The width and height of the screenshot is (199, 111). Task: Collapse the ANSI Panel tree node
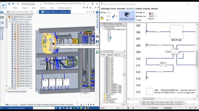(103, 28)
